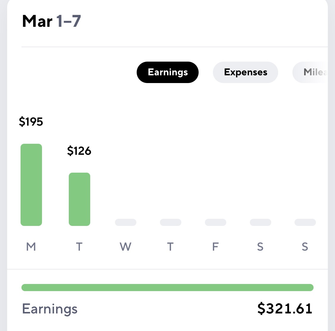Open the Earnings summary row label
335x331 pixels.
click(x=50, y=309)
